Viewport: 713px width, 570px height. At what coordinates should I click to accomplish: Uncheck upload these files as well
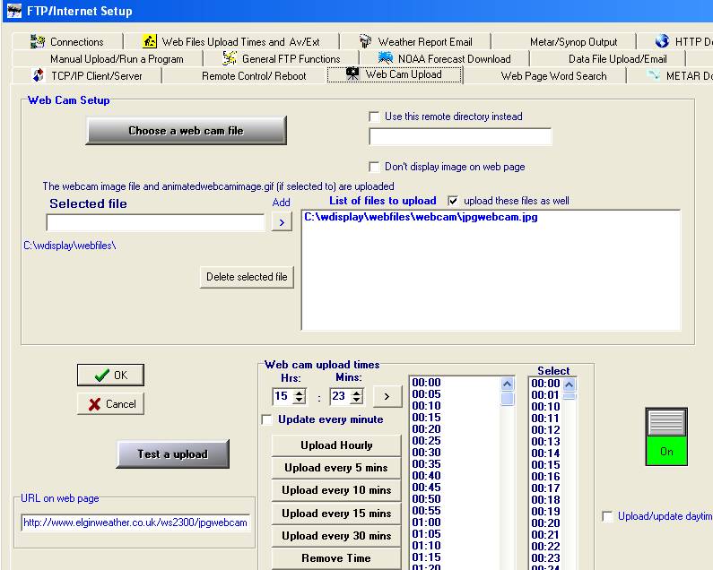[x=453, y=201]
